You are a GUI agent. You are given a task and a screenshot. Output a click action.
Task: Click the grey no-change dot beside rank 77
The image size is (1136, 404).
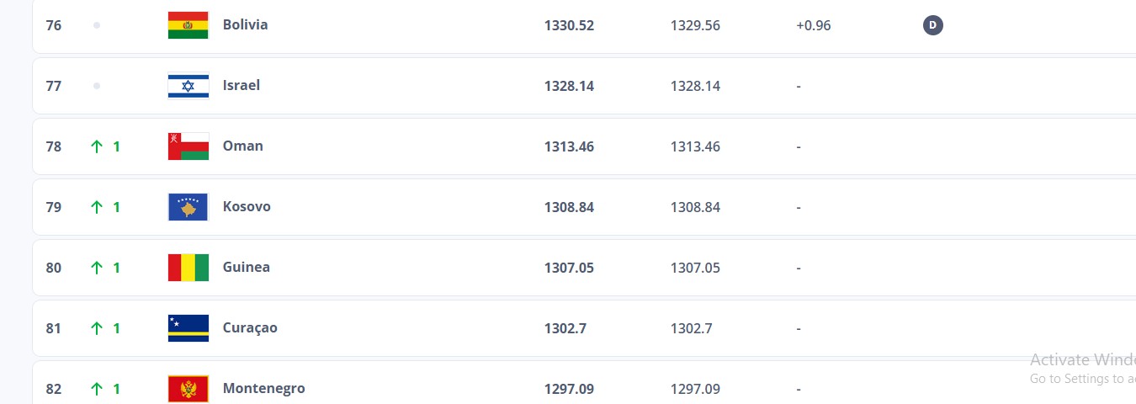tap(97, 86)
